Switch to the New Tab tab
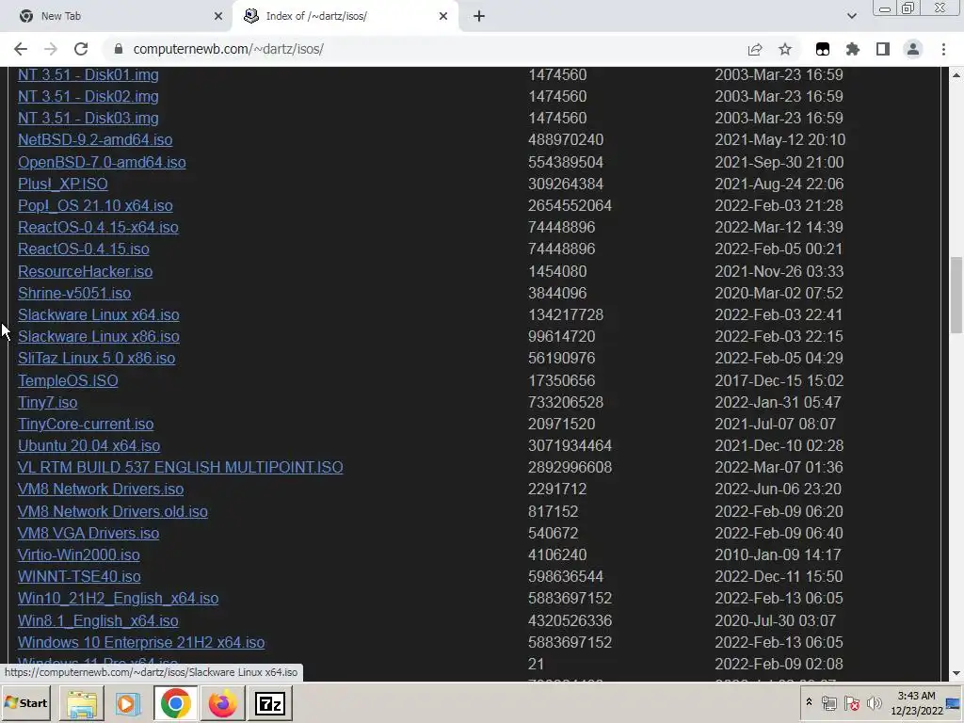The width and height of the screenshot is (964, 723). pos(116,16)
